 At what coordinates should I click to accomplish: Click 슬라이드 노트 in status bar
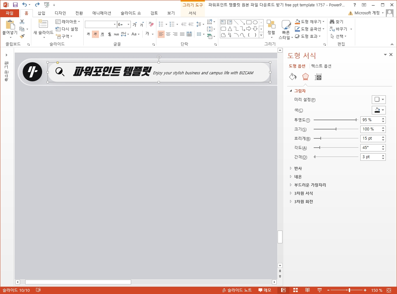pos(237,290)
